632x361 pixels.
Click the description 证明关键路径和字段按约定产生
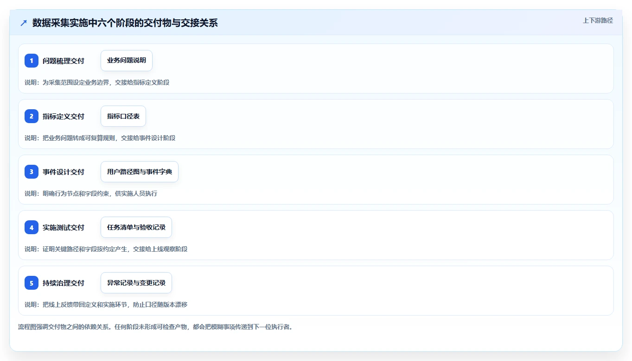click(85, 249)
